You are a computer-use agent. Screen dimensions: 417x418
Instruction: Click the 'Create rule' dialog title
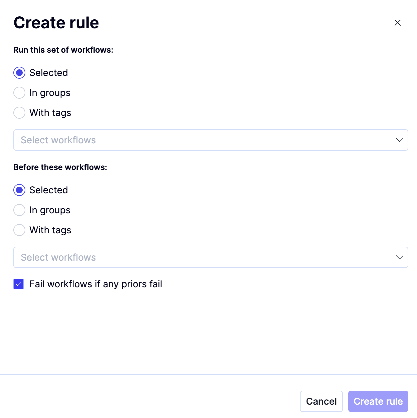coord(56,23)
